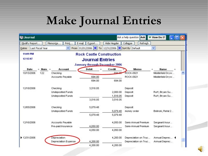Click the Hide Header button
The height and width of the screenshot is (156, 208).
click(112, 43)
